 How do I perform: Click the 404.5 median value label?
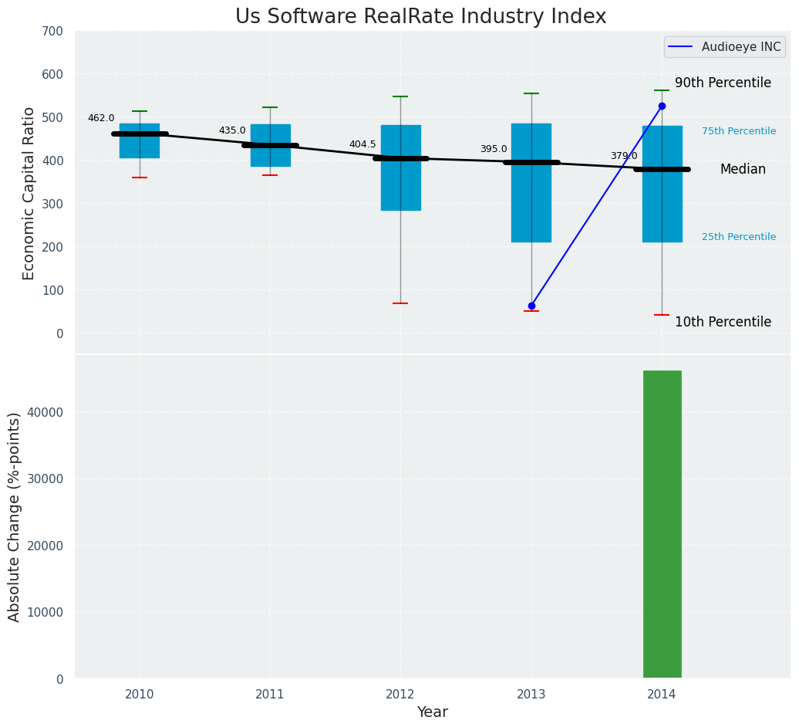(362, 144)
